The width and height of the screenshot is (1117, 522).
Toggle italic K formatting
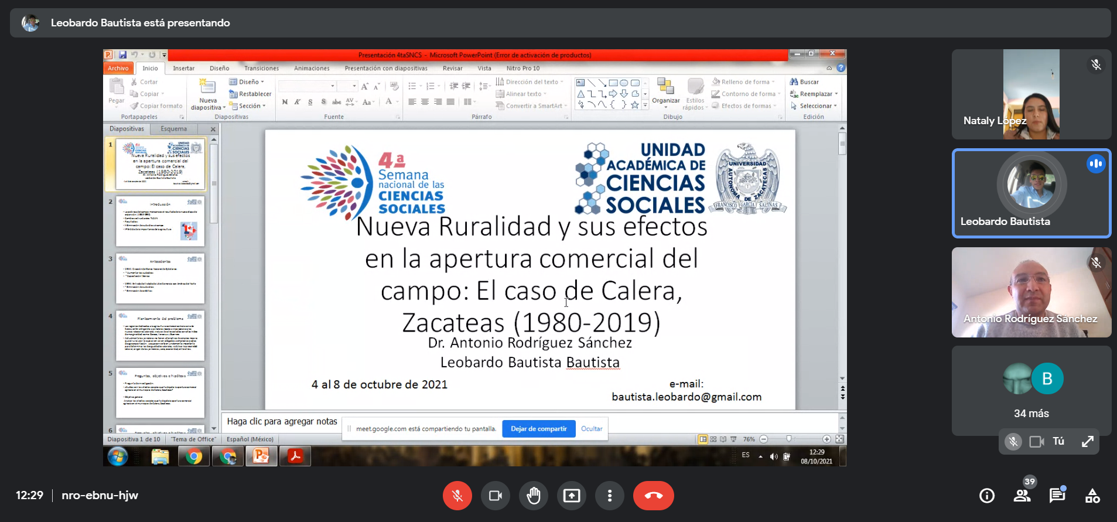point(298,102)
